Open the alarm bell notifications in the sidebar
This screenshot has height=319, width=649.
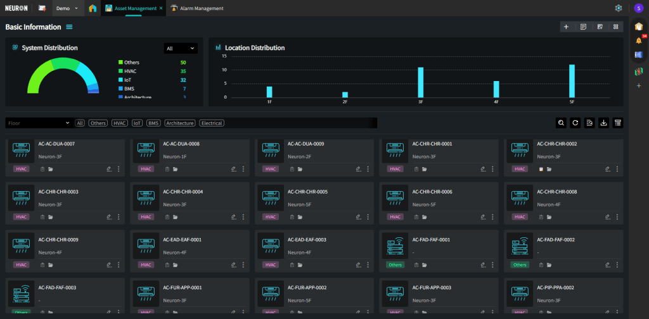(639, 41)
